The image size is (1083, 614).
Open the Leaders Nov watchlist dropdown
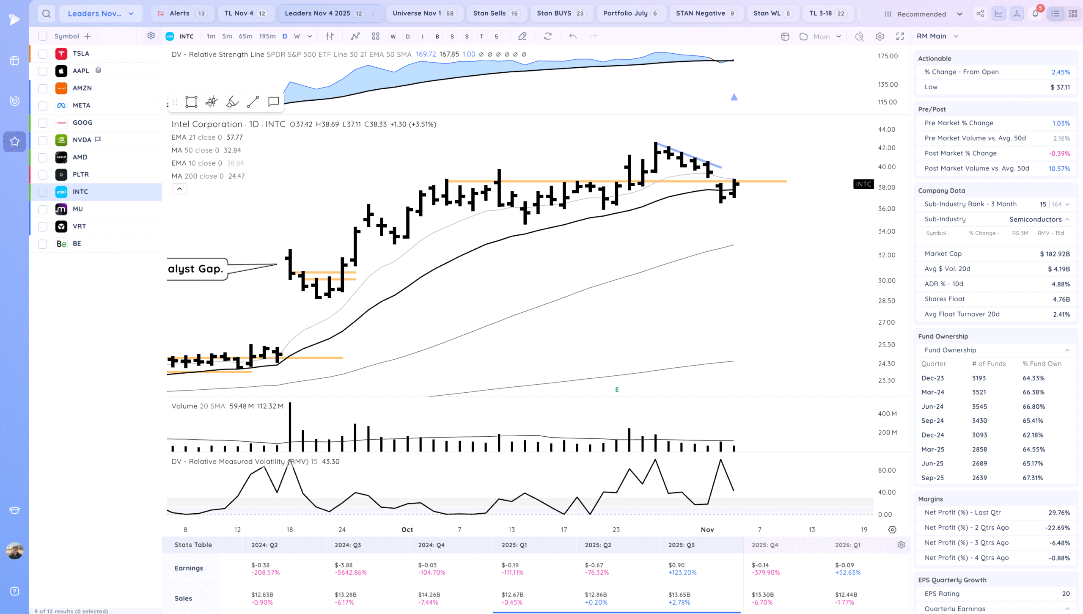pos(101,14)
